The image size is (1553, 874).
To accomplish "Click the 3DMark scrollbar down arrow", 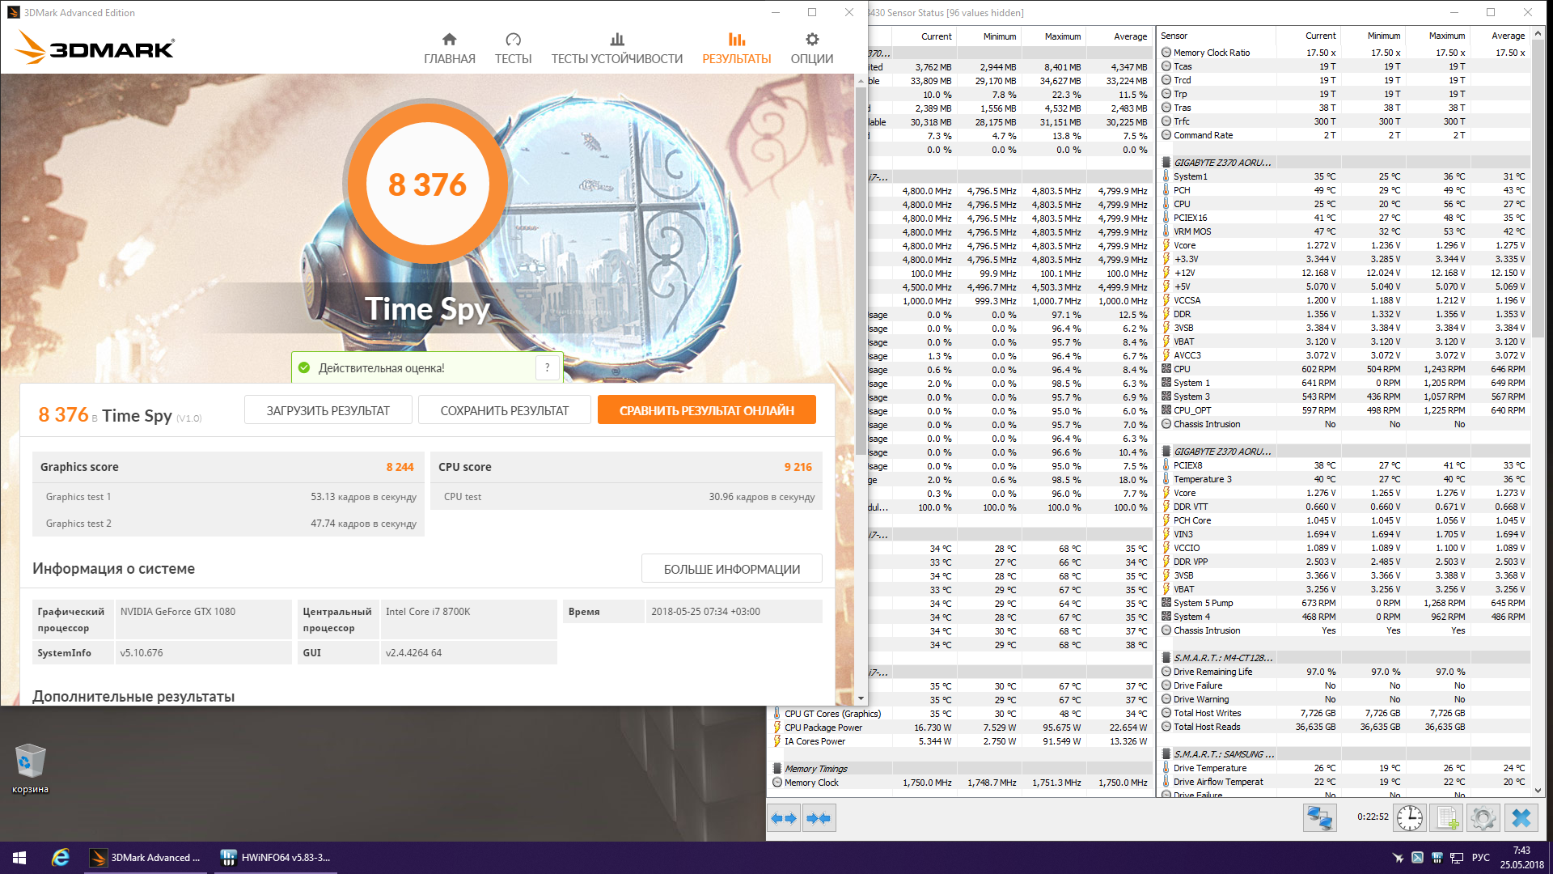I will click(861, 698).
